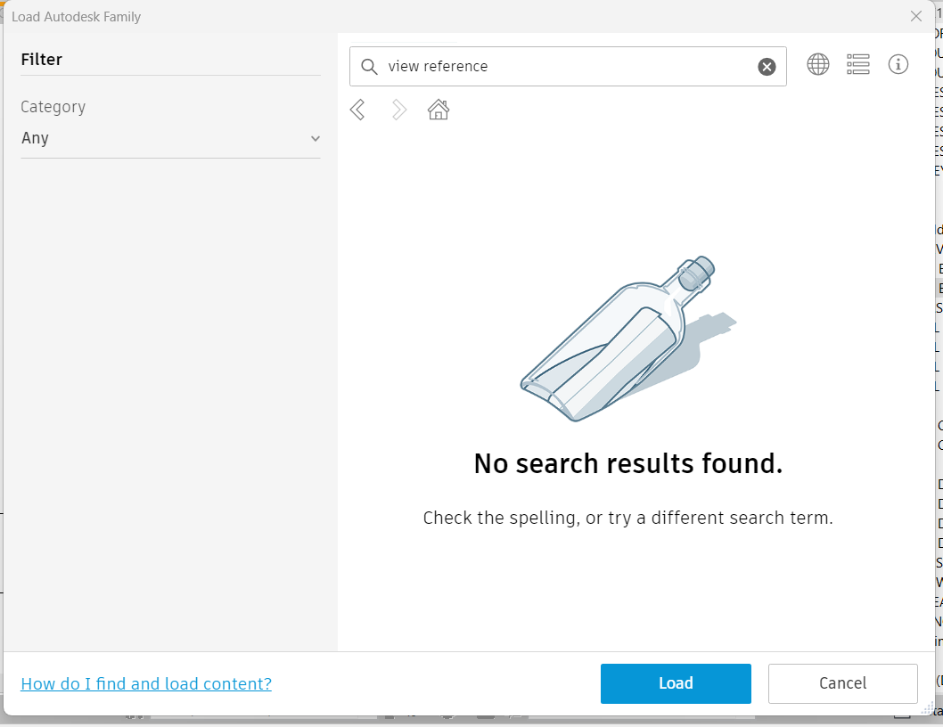
Task: Open 'How do I find and load content?' link
Action: [x=146, y=683]
